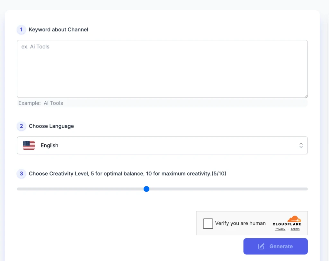Click the up-down chevron in language selector
Viewport: 329px width, 261px height.
pyautogui.click(x=301, y=146)
